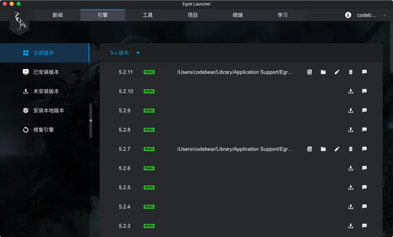The width and height of the screenshot is (393, 237).
Task: Open API docs icon for version 5.2.7
Action: [310, 149]
